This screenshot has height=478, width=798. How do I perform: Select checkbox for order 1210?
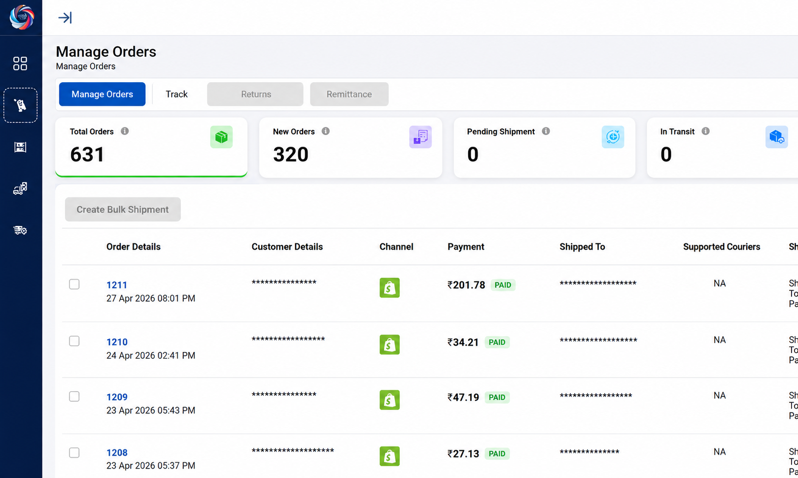[x=74, y=341]
